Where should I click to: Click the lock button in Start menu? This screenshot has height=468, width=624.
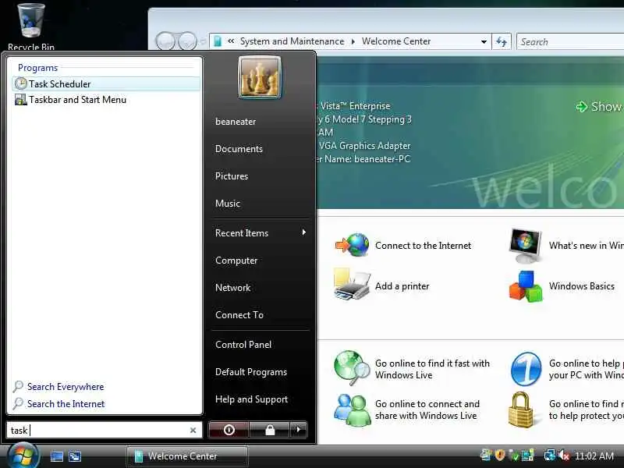[270, 430]
